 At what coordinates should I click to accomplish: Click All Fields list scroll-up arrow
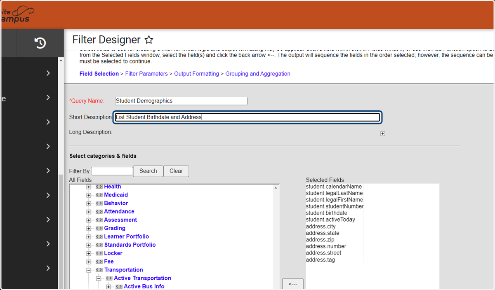276,188
